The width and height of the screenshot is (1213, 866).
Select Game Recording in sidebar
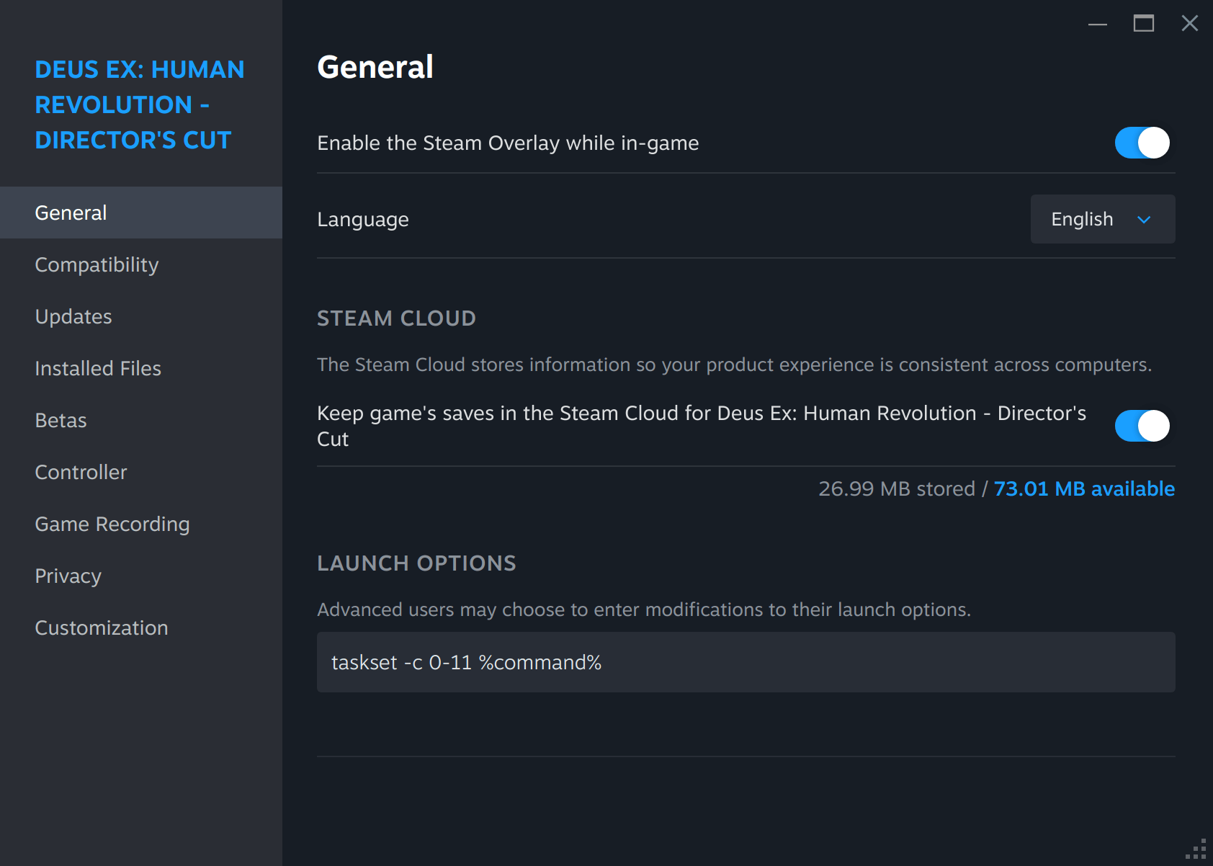[x=112, y=524]
